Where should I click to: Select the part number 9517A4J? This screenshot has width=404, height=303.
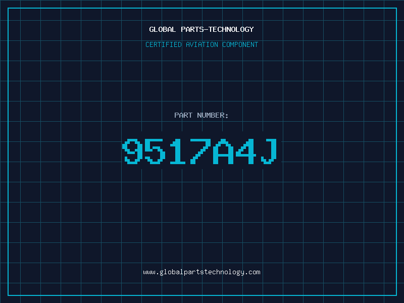coord(199,151)
